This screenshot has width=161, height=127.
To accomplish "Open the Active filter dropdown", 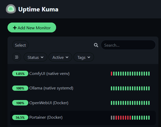I will click(60, 57).
